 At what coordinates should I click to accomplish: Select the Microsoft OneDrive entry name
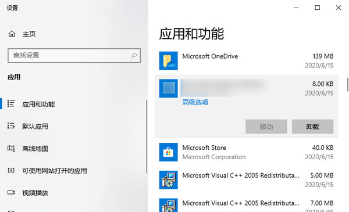pos(210,56)
